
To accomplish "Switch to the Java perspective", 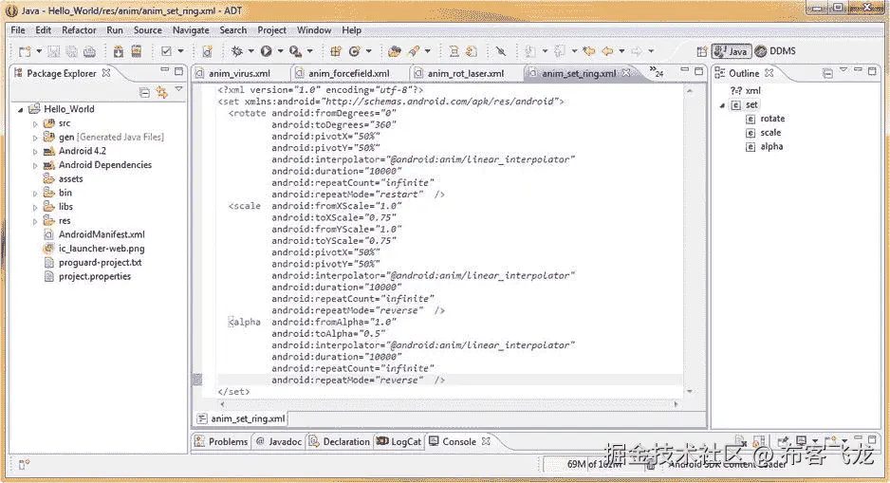I will pyautogui.click(x=731, y=51).
